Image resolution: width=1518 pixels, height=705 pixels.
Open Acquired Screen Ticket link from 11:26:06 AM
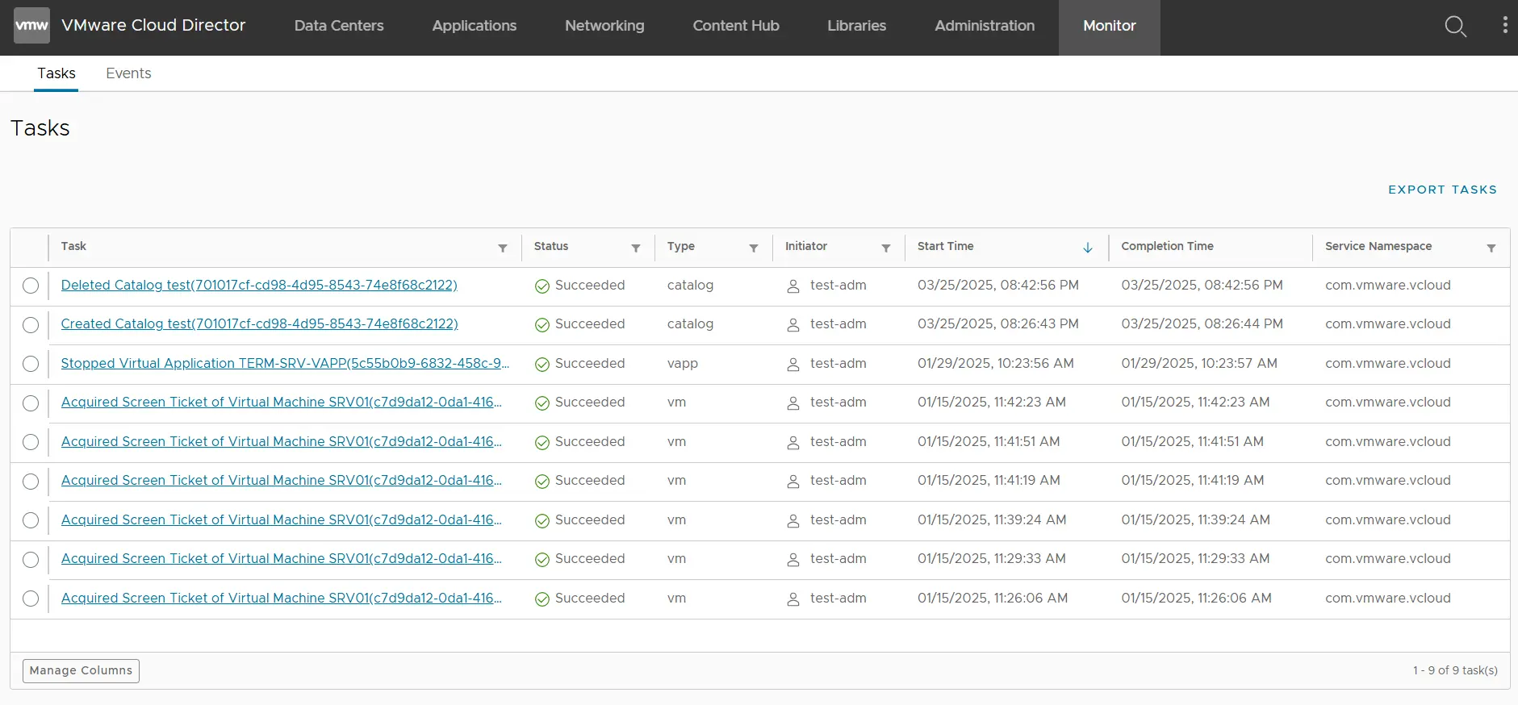click(x=282, y=599)
